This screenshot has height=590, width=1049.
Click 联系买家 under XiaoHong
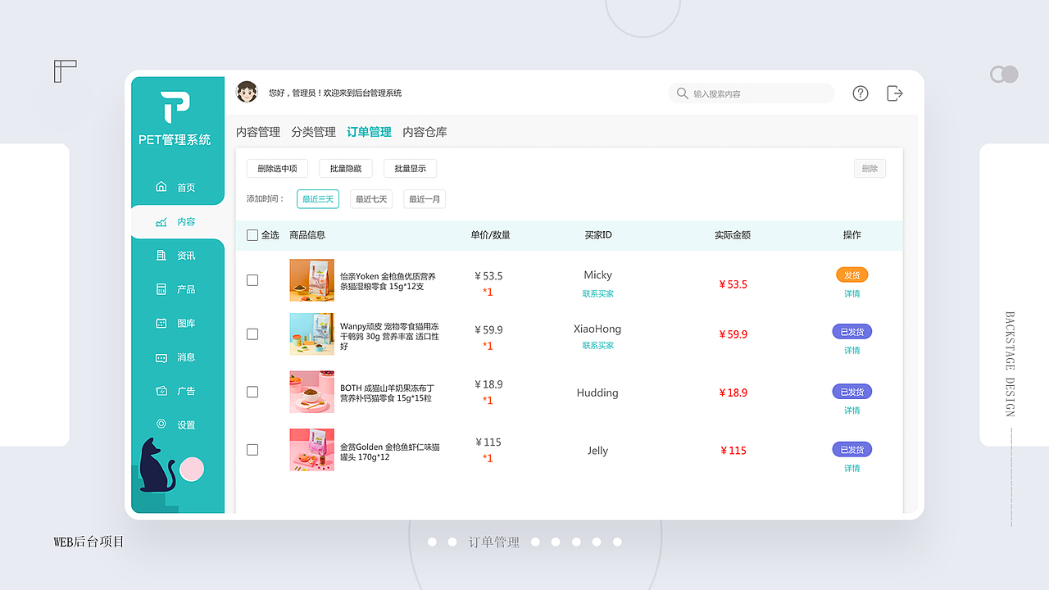coord(598,346)
